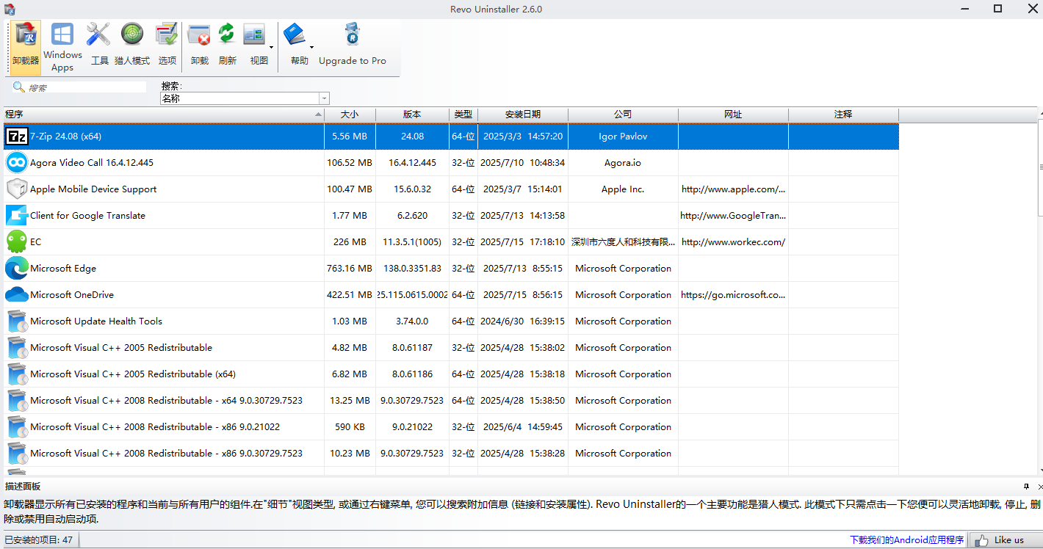Open http://www.workec.com/ URL cell
The width and height of the screenshot is (1043, 549).
733,242
